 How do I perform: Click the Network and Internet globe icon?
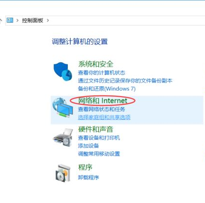[62, 107]
